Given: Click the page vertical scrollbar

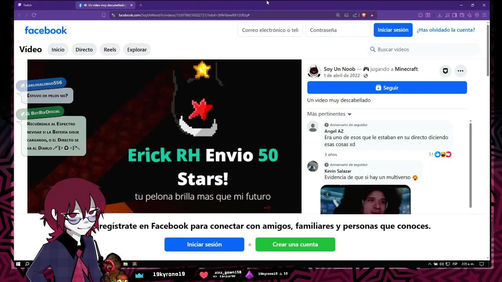Looking at the screenshot, I should pyautogui.click(x=487, y=51).
